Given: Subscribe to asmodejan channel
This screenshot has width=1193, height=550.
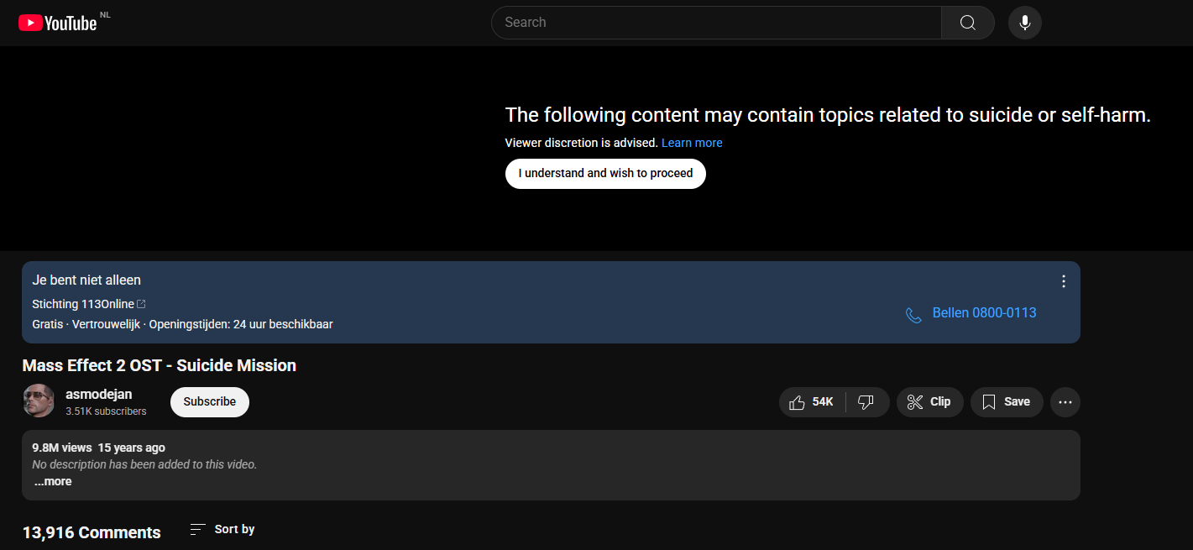Looking at the screenshot, I should 210,401.
